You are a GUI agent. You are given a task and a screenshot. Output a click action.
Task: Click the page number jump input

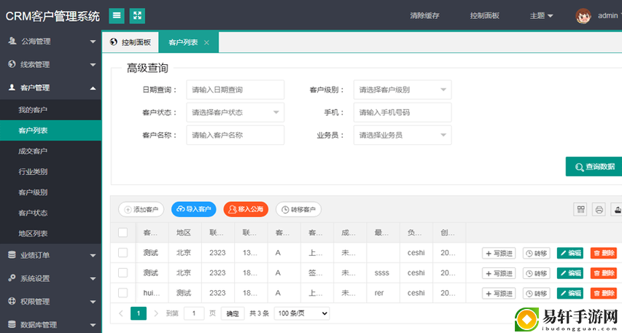[x=193, y=313]
